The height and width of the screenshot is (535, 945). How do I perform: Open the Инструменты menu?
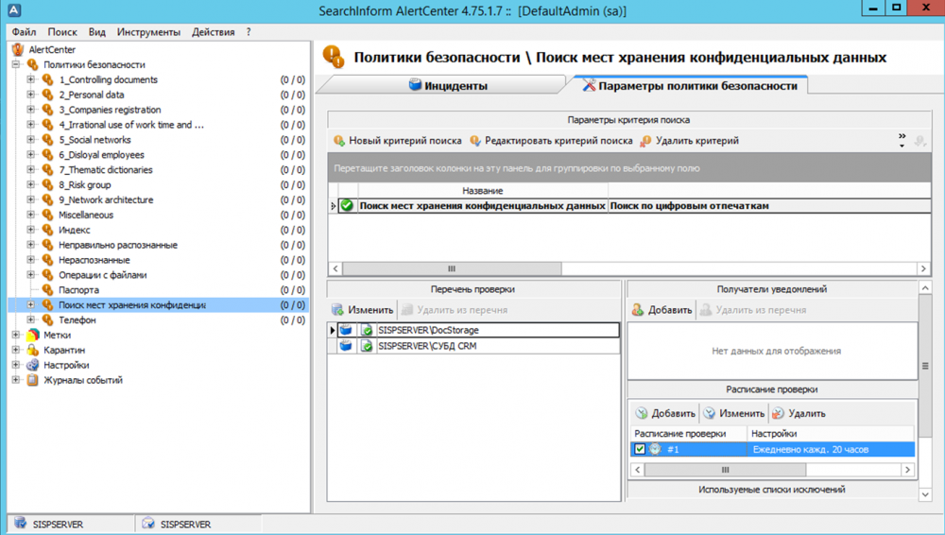point(148,32)
